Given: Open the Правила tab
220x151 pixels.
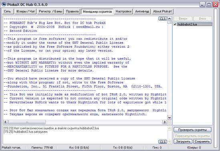Looking at the screenshot, I should (x=72, y=11).
